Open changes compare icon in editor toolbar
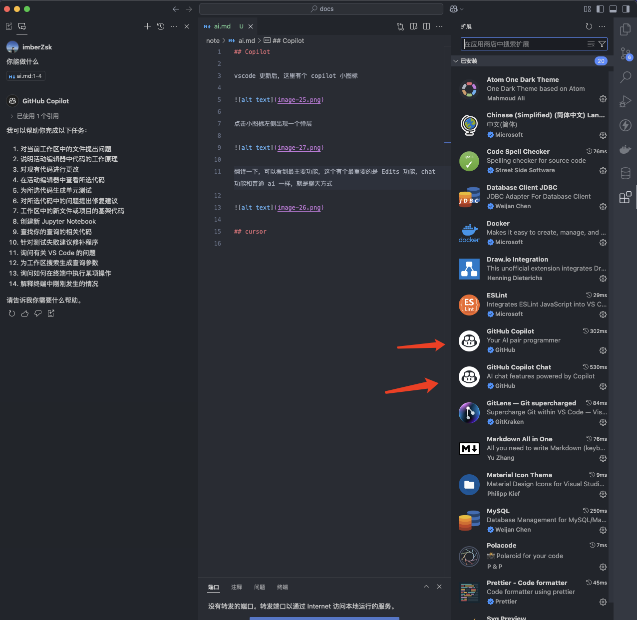 [400, 26]
